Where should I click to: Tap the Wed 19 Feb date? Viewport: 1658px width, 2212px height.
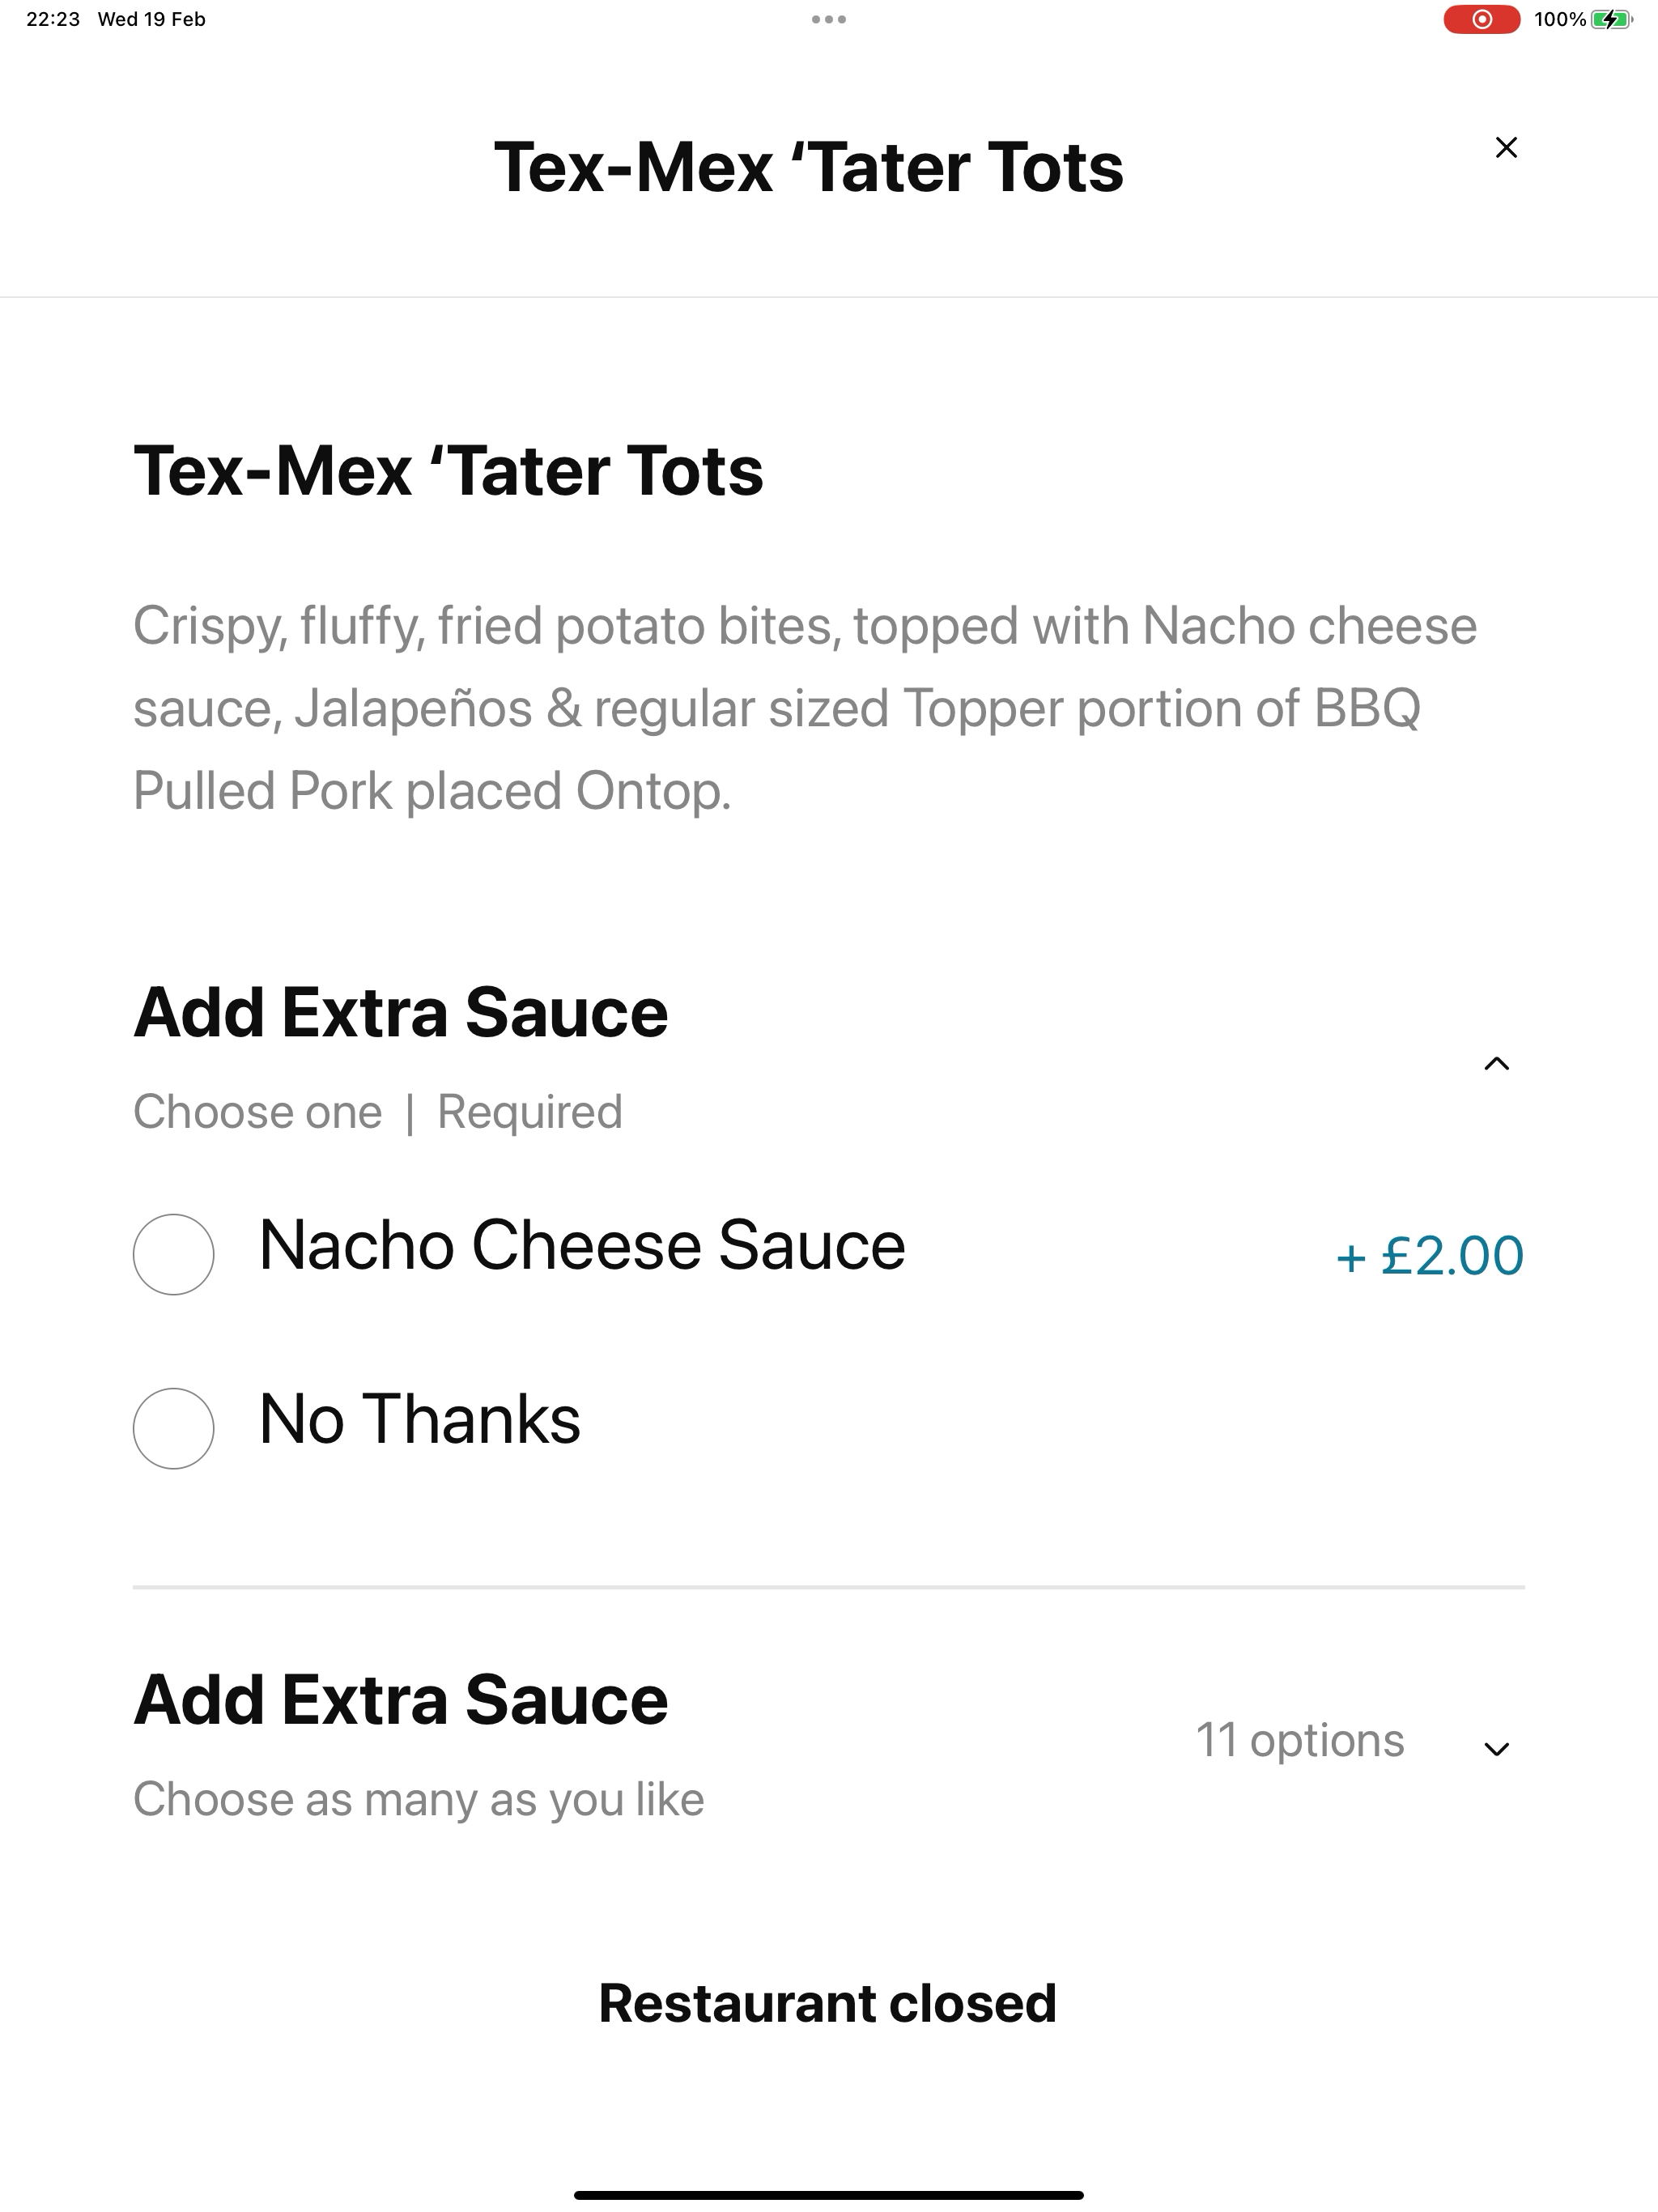coord(152,19)
